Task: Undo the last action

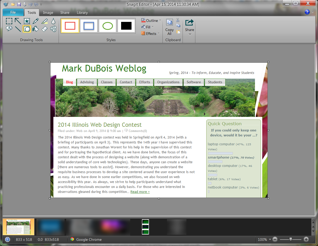Action: coord(30,4)
